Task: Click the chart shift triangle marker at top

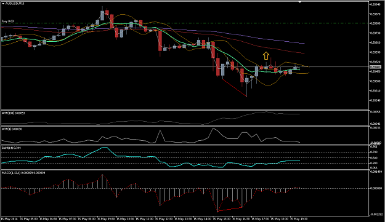Action: pos(300,2)
